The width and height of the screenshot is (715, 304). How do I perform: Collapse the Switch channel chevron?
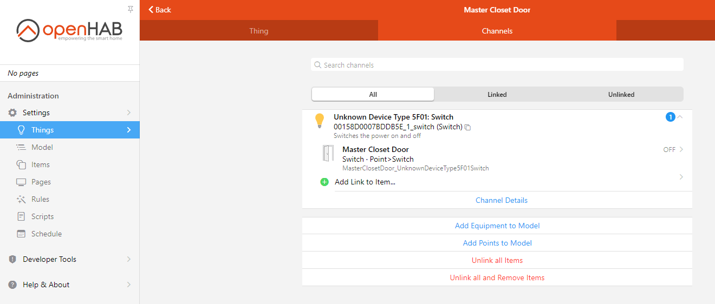coord(680,117)
